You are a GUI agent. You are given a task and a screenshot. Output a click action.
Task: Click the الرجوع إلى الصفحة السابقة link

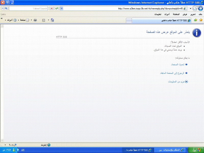click(172, 73)
